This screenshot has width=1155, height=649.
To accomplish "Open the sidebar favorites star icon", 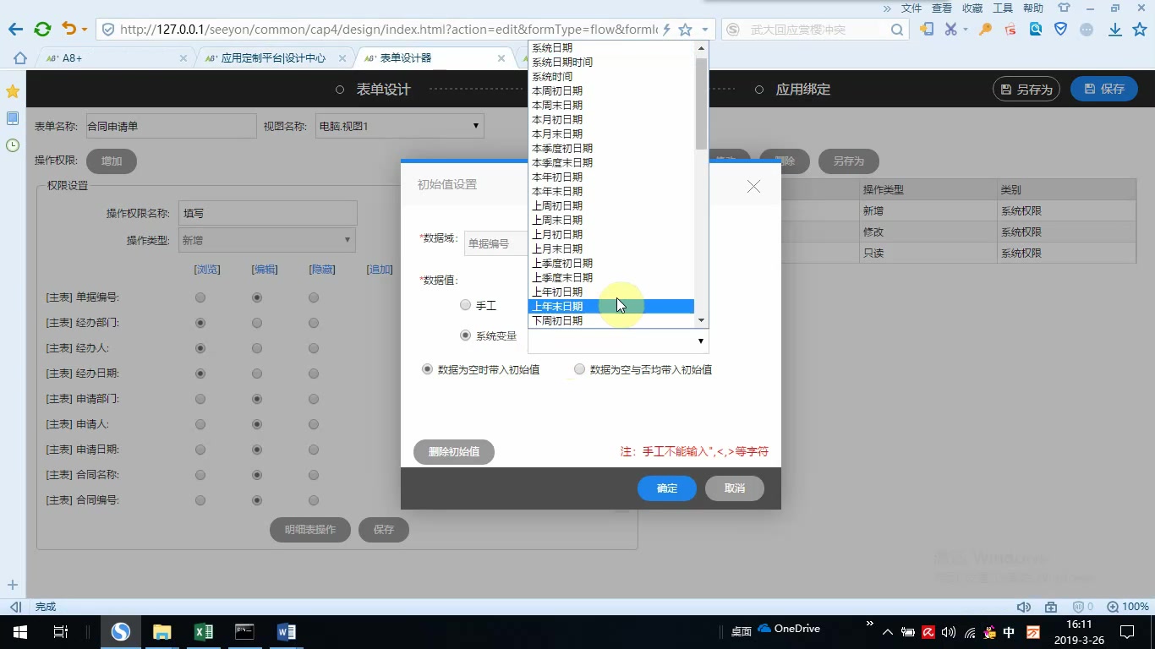I will pyautogui.click(x=13, y=91).
